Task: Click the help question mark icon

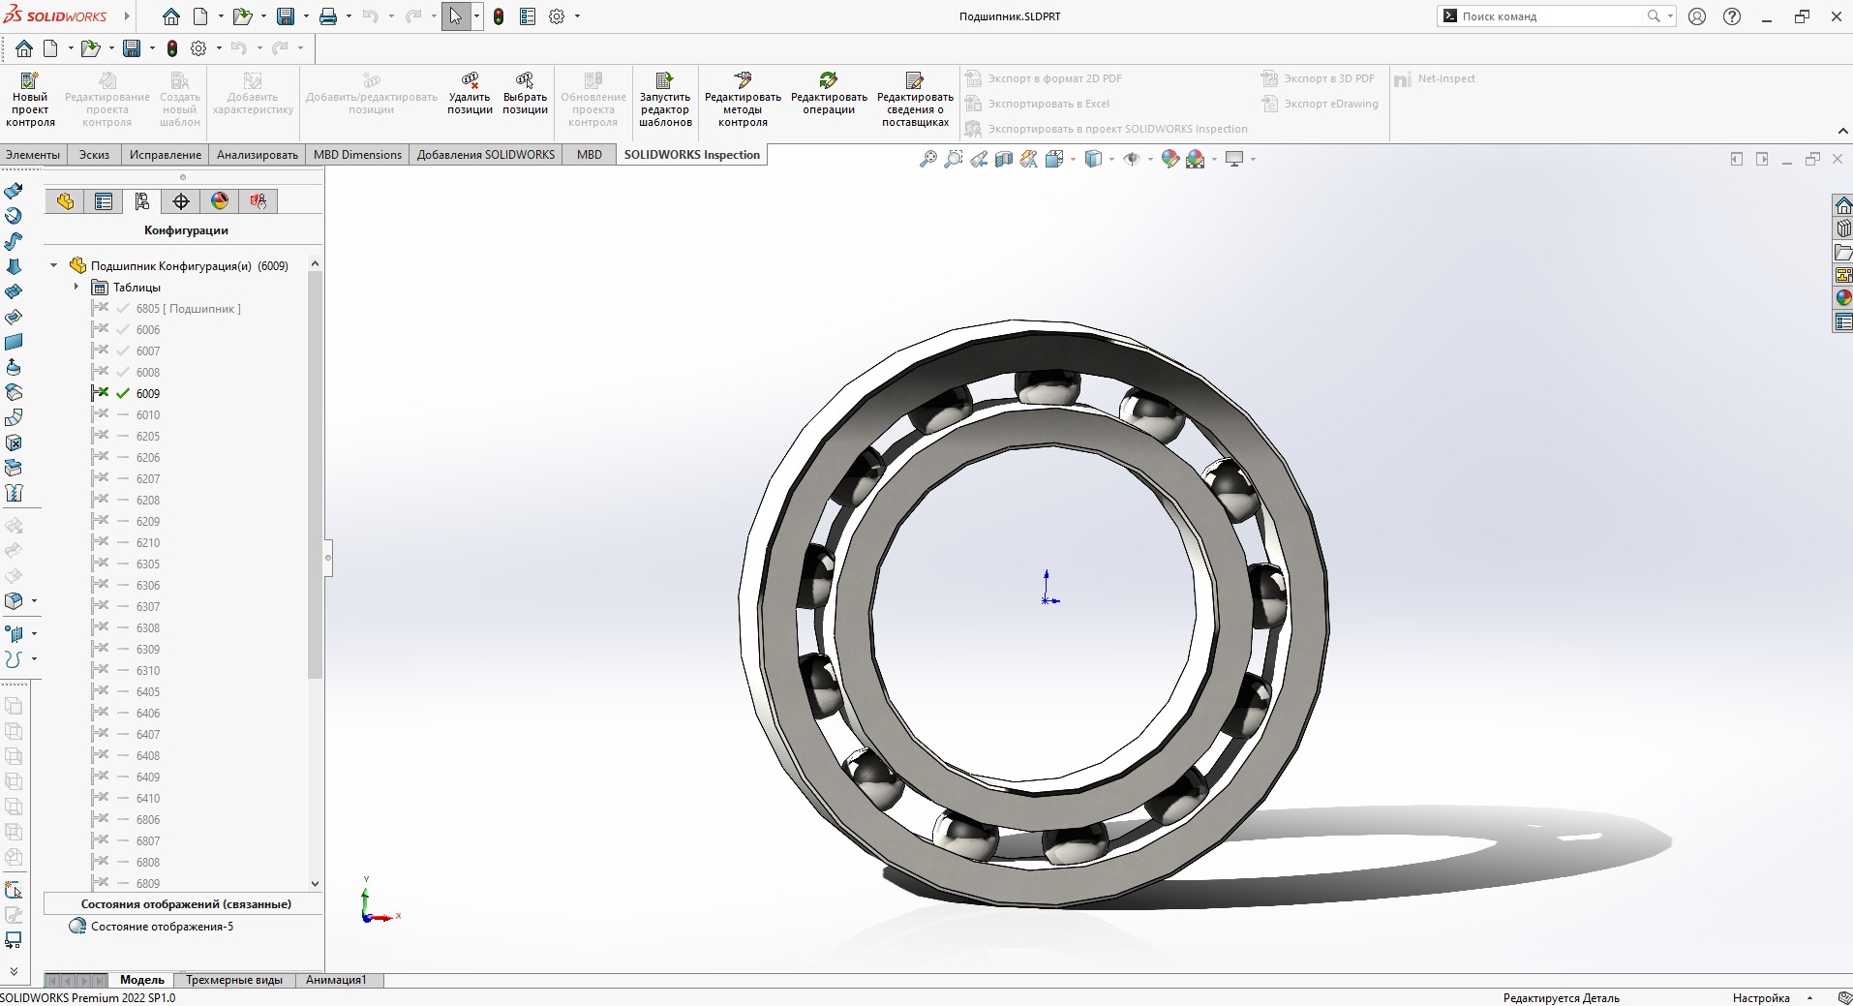Action: tap(1732, 16)
